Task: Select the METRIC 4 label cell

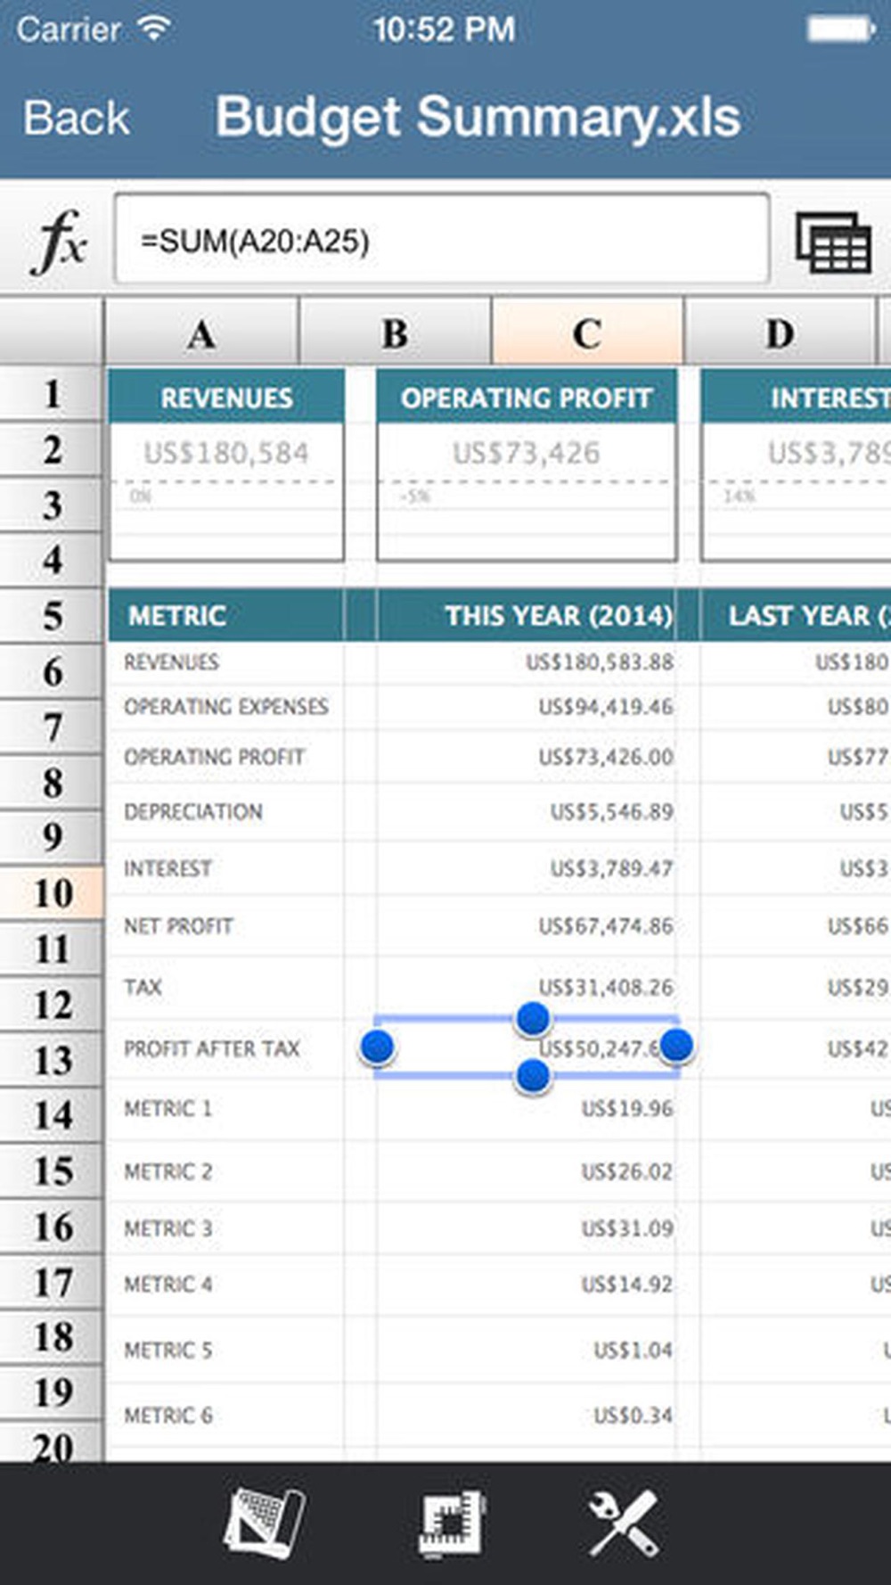Action: (226, 1285)
